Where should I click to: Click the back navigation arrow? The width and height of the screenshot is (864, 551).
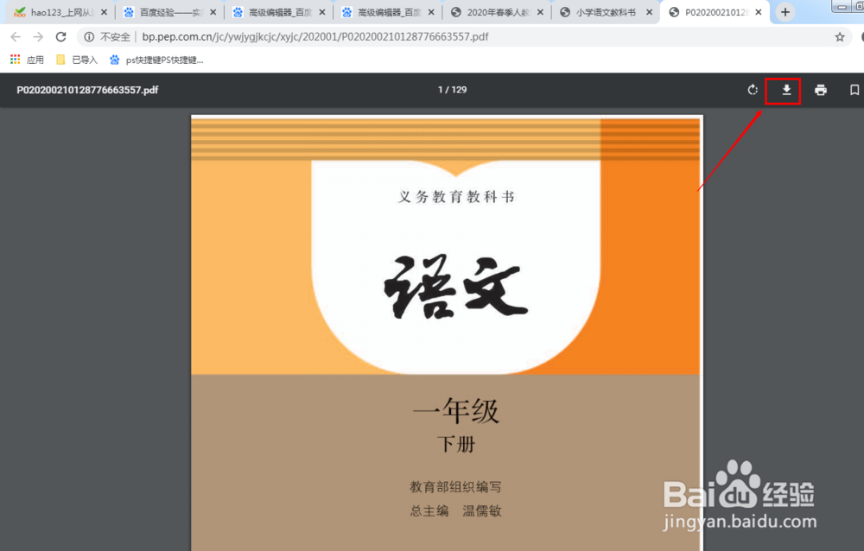pyautogui.click(x=15, y=37)
